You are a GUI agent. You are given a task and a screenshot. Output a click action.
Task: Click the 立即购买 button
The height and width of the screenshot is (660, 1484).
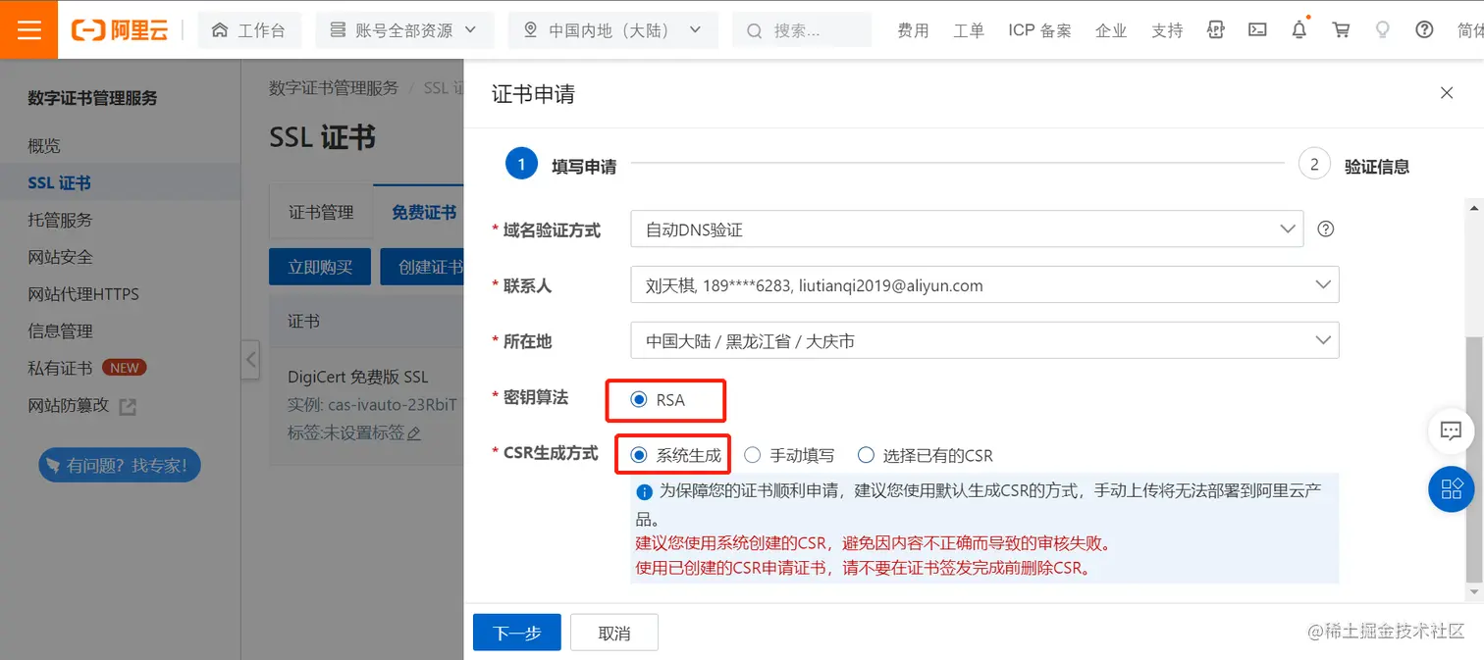click(320, 267)
